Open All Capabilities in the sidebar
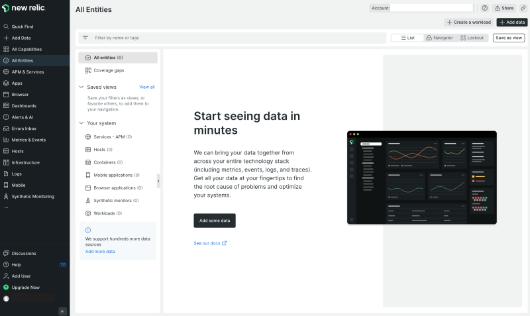Viewport: 530px width, 316px height. click(x=26, y=49)
